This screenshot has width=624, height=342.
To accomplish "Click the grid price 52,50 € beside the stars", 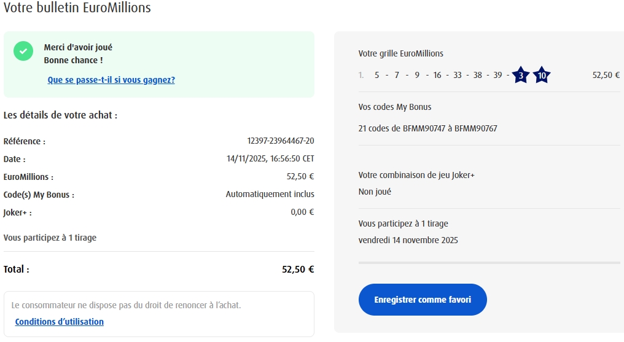I will pos(606,76).
